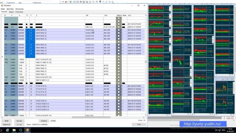This screenshot has width=236, height=133.
Task: Switch to the Статистика tab
Action: [19, 12]
